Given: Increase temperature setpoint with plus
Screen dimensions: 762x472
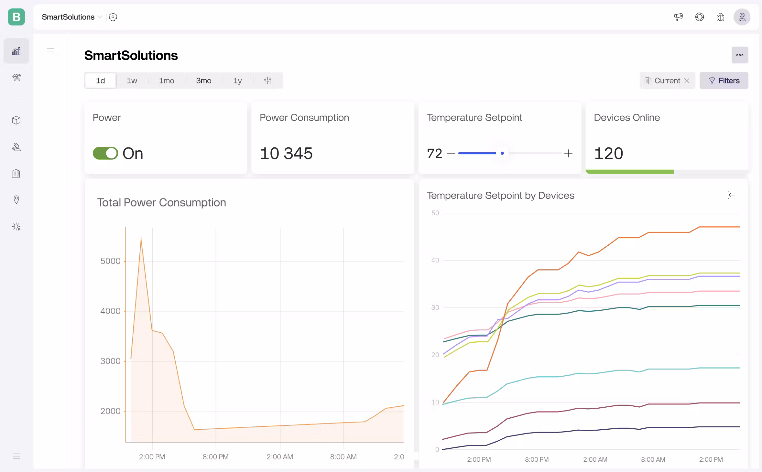Looking at the screenshot, I should [x=568, y=153].
